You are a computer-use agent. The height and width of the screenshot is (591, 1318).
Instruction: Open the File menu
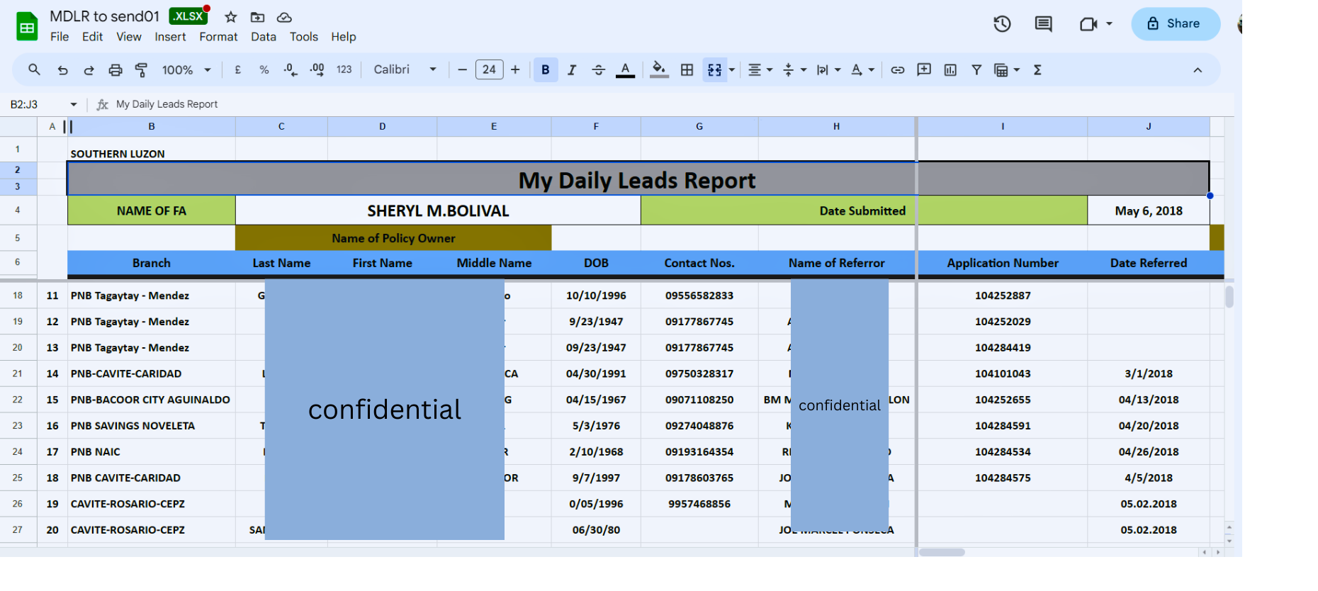[60, 37]
